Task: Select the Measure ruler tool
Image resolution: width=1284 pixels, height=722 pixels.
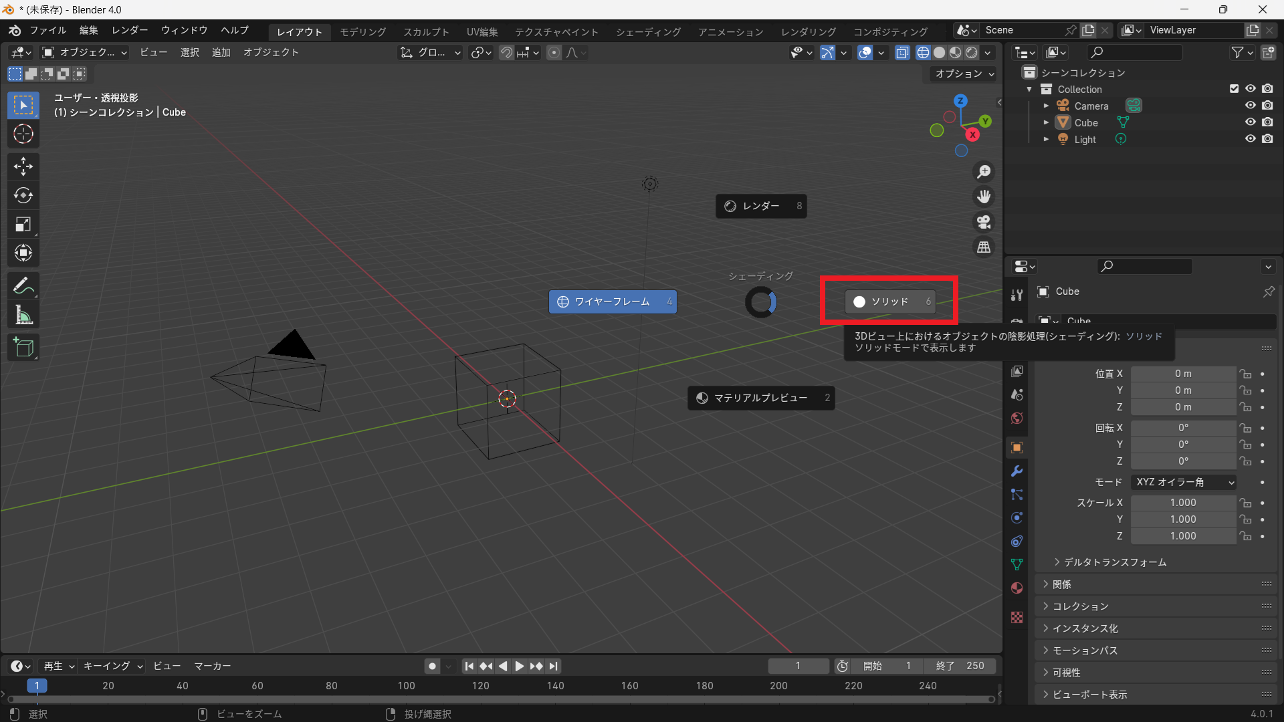Action: click(23, 315)
